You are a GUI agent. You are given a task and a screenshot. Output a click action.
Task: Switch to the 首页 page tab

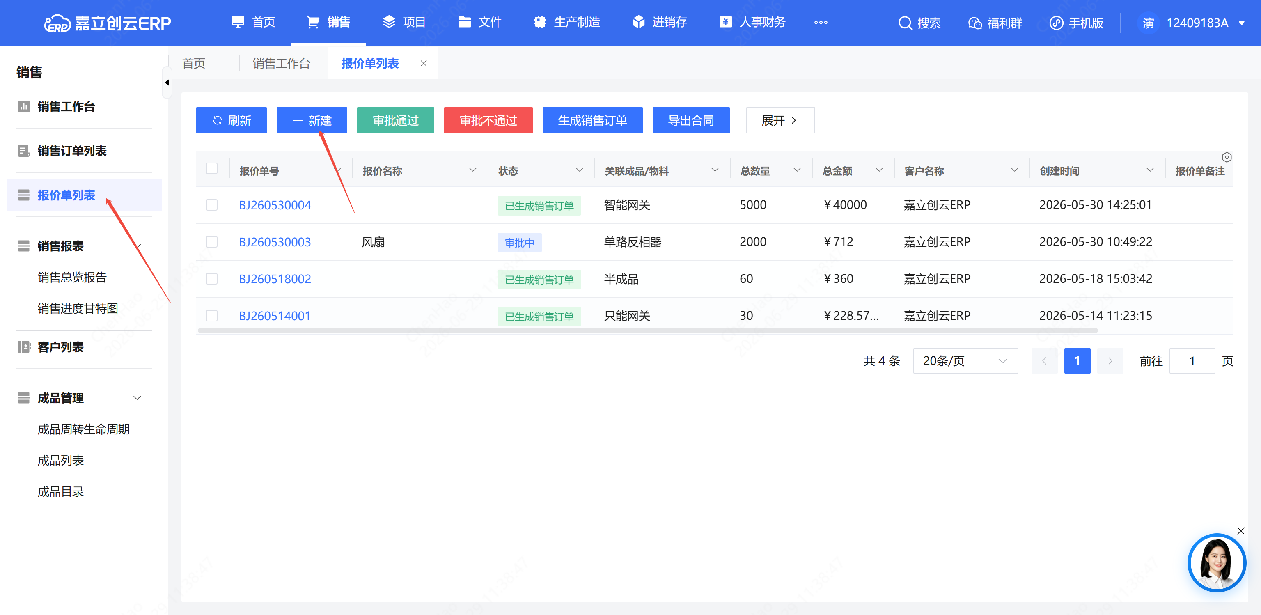pos(194,64)
